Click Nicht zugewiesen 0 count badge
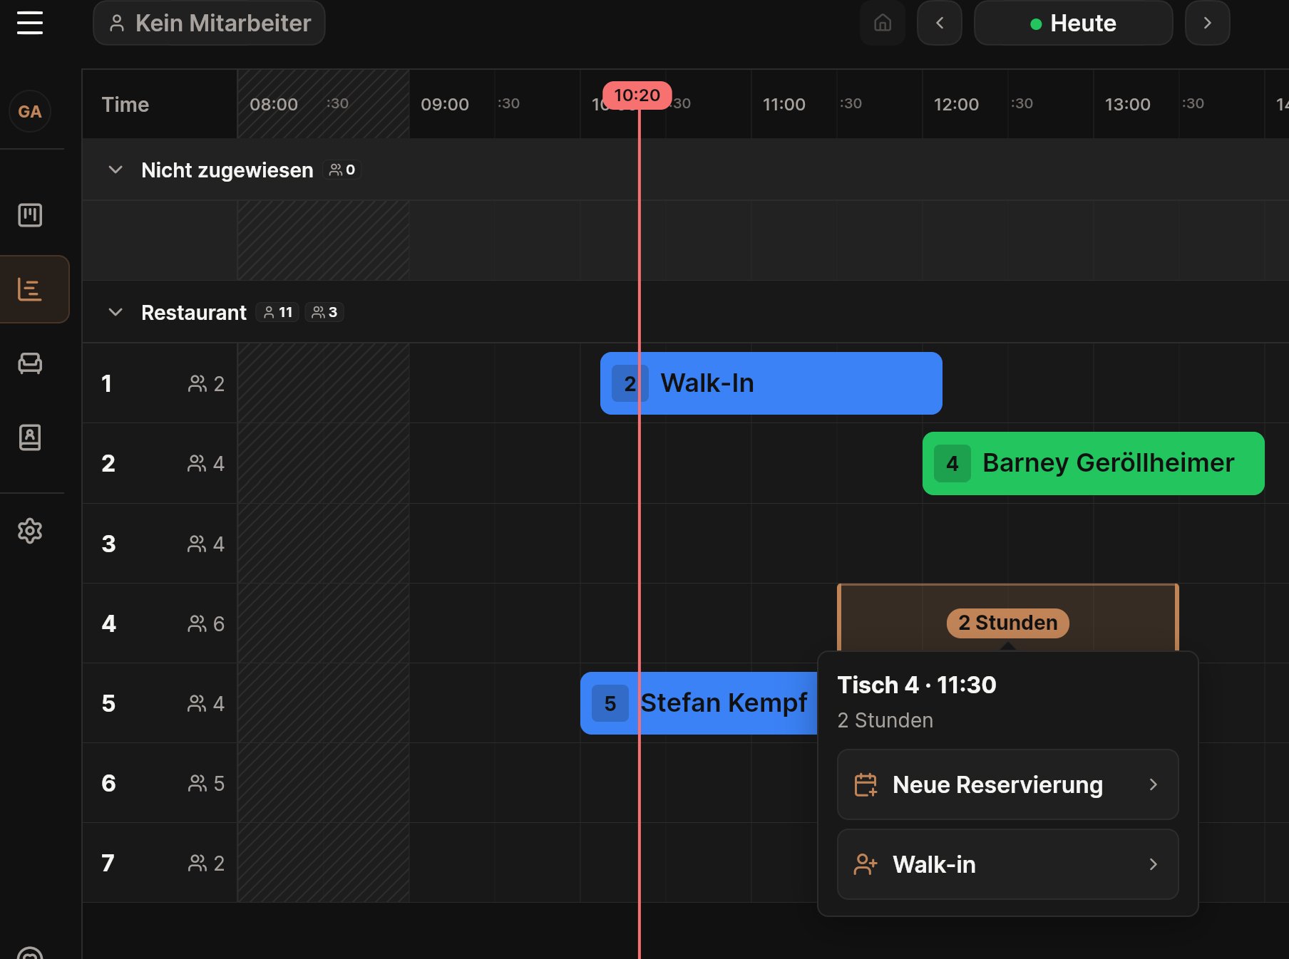The height and width of the screenshot is (959, 1289). (341, 170)
